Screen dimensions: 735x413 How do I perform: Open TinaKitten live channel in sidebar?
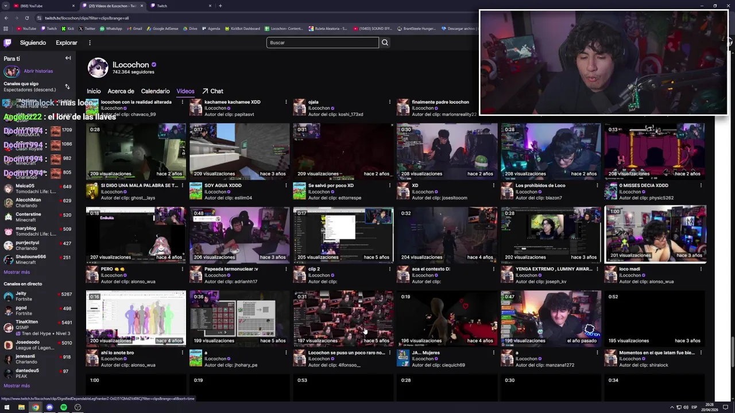coord(37,327)
